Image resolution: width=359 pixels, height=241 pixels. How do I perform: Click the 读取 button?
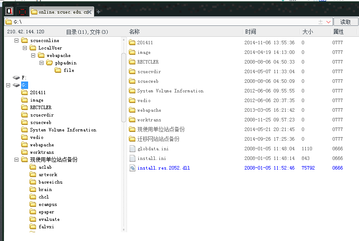pos(345,22)
